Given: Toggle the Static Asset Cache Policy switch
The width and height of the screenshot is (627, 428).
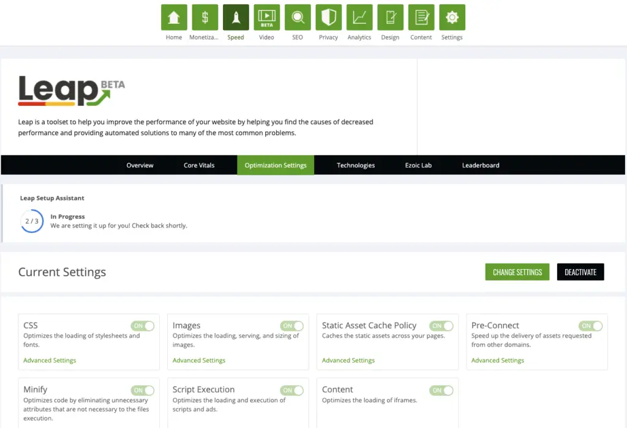Looking at the screenshot, I should click(x=441, y=326).
